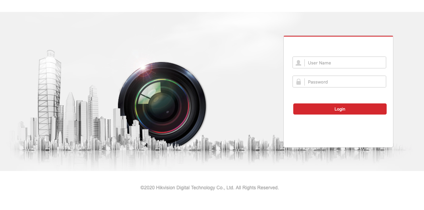Screen dimensions: 424x210
Task: Click the blank area below the Login button
Action: click(338, 131)
